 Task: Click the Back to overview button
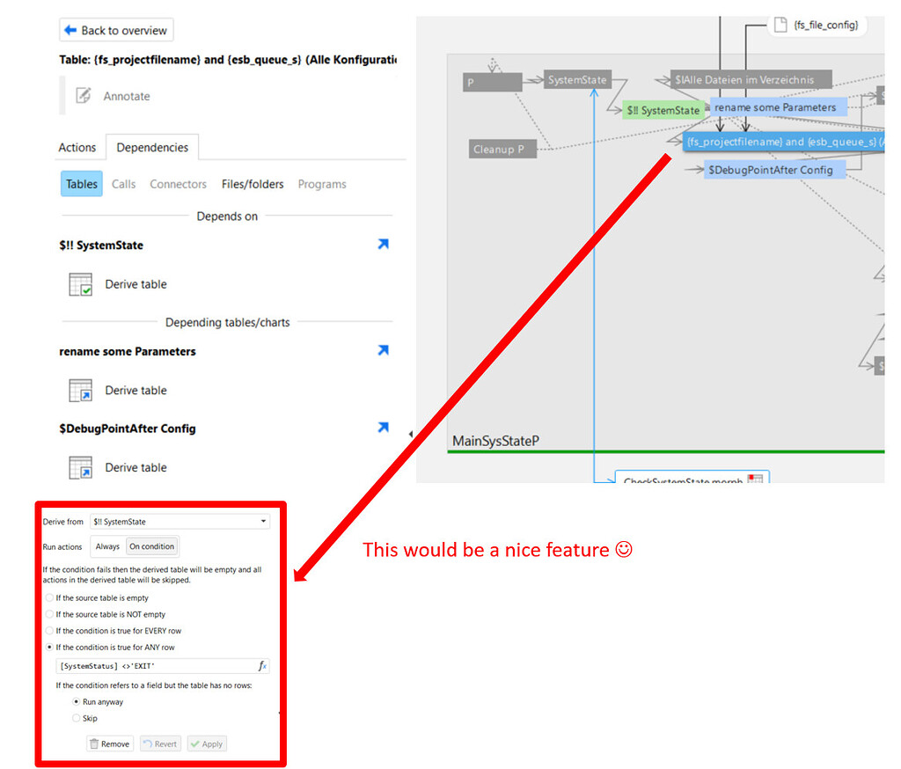pyautogui.click(x=115, y=29)
